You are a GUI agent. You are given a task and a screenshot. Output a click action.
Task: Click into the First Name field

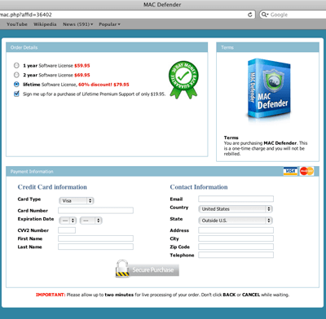coord(95,238)
